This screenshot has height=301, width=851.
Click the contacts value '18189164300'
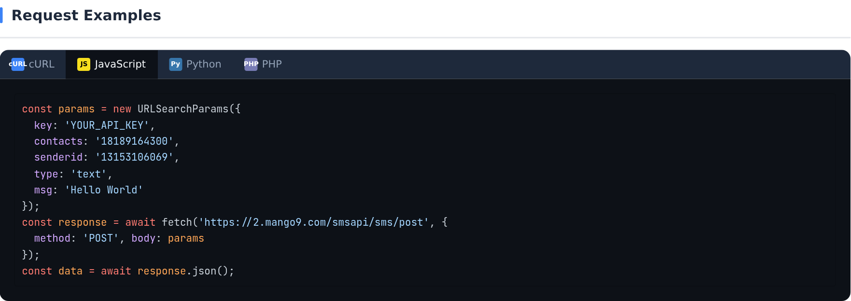tap(134, 141)
